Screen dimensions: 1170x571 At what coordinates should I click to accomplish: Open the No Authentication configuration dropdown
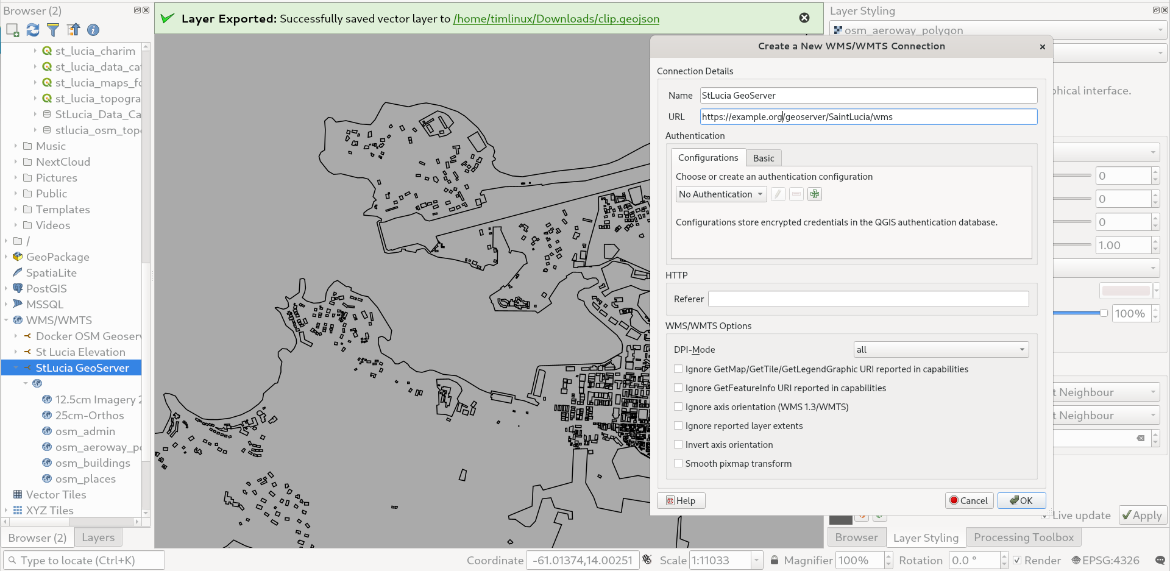click(x=721, y=194)
